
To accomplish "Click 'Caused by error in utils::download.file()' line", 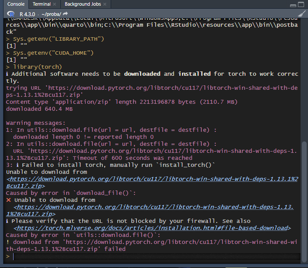I will (x=83, y=235).
